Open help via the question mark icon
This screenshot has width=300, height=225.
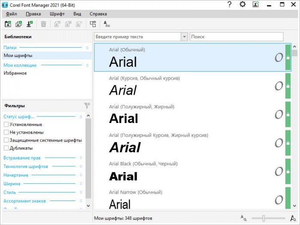point(229,4)
